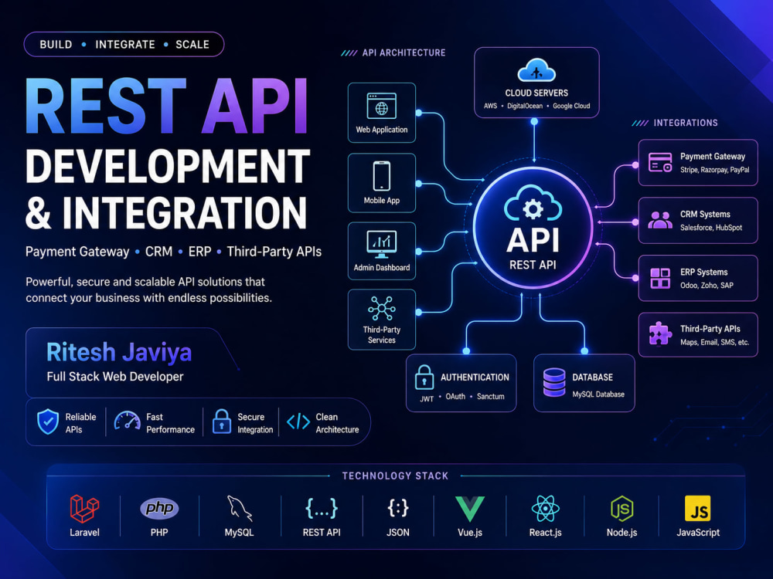This screenshot has height=579, width=773.
Task: Click the INTEGRATE text in top badge
Action: 125,44
